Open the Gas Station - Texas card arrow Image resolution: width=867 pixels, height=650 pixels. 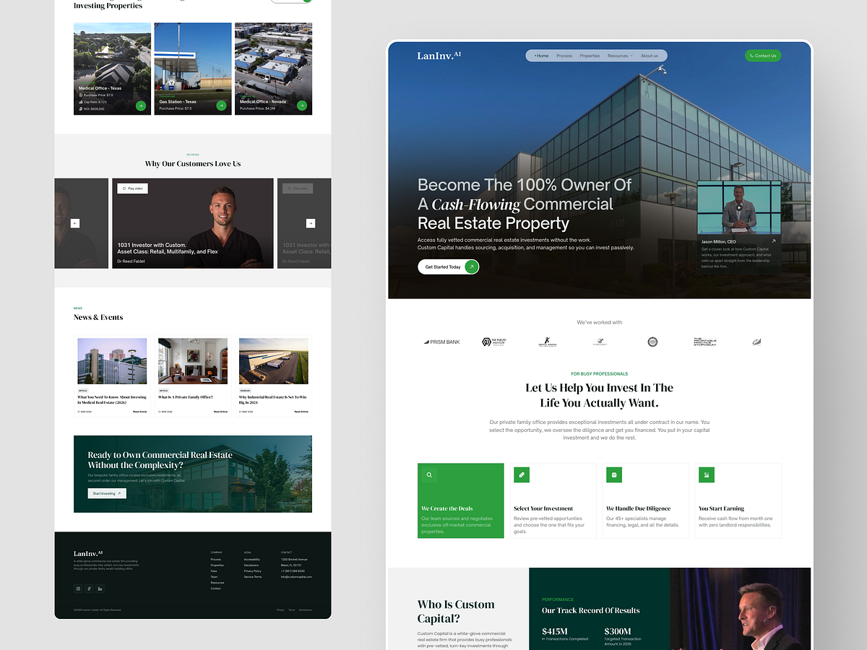[x=221, y=105]
